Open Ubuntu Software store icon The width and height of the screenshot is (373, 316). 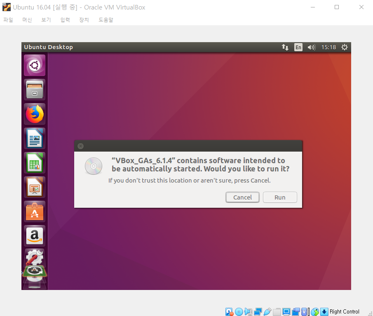[35, 211]
